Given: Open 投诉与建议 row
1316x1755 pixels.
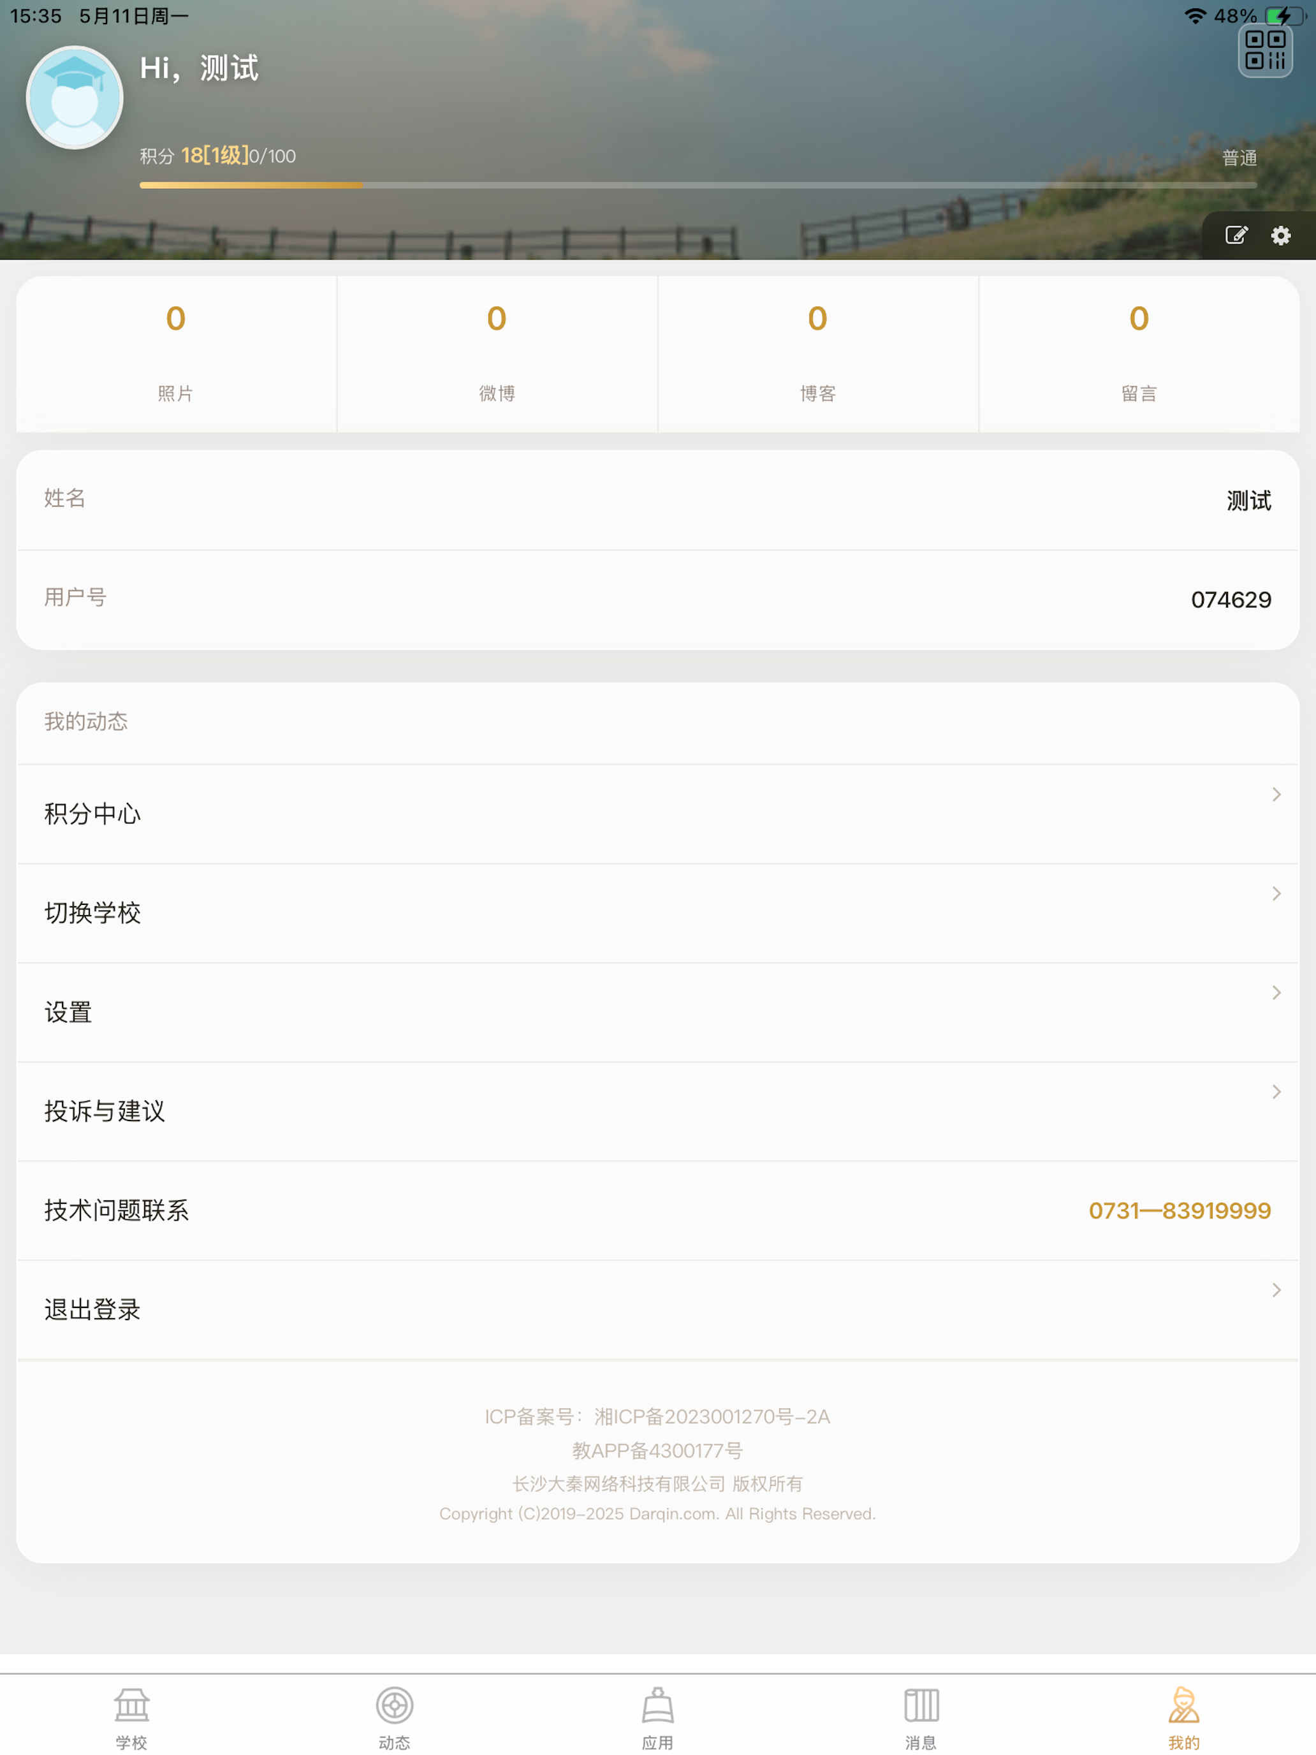Looking at the screenshot, I should (657, 1112).
